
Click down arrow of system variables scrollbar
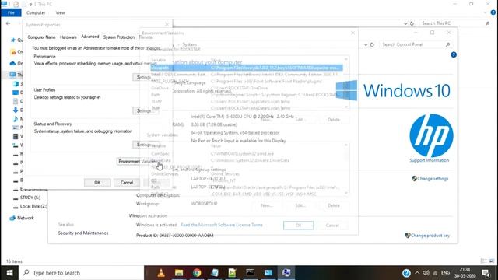point(345,193)
